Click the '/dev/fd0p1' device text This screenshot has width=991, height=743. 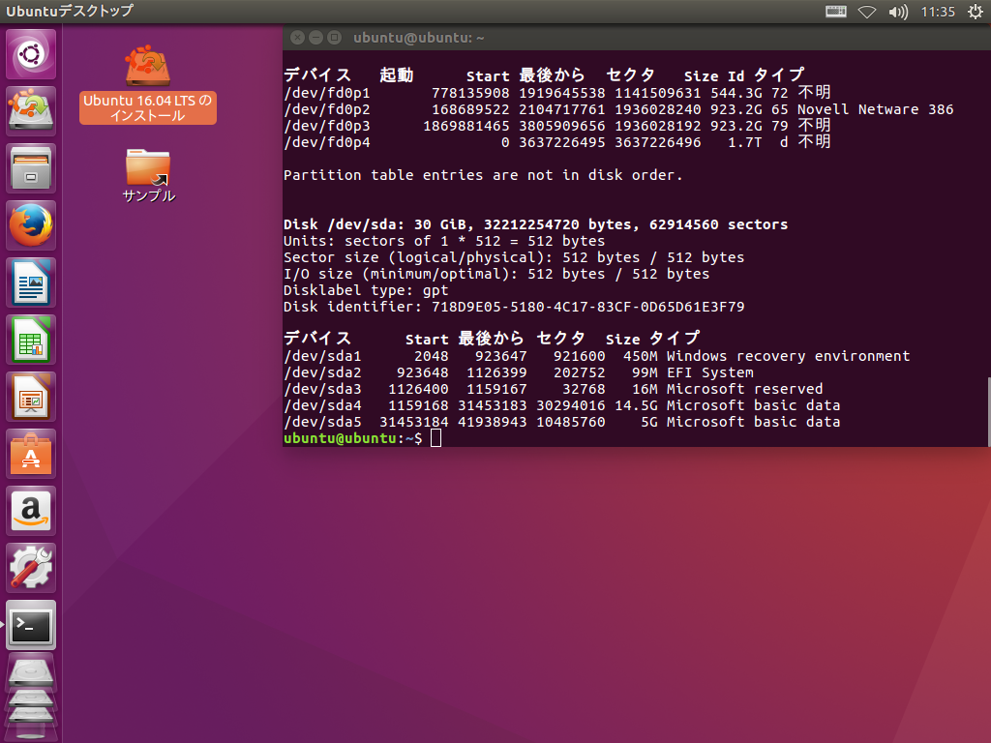click(327, 93)
